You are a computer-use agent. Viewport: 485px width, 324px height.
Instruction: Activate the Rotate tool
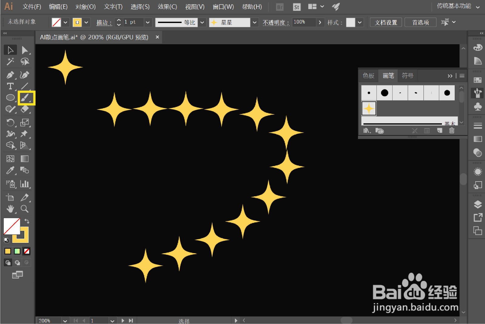(x=10, y=123)
